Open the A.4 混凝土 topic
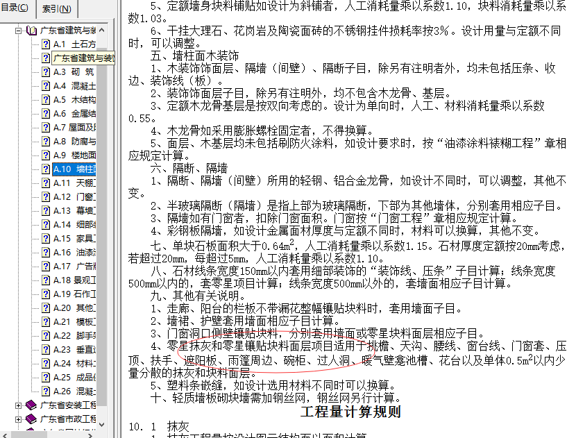Image resolution: width=576 pixels, height=438 pixels. 74,86
